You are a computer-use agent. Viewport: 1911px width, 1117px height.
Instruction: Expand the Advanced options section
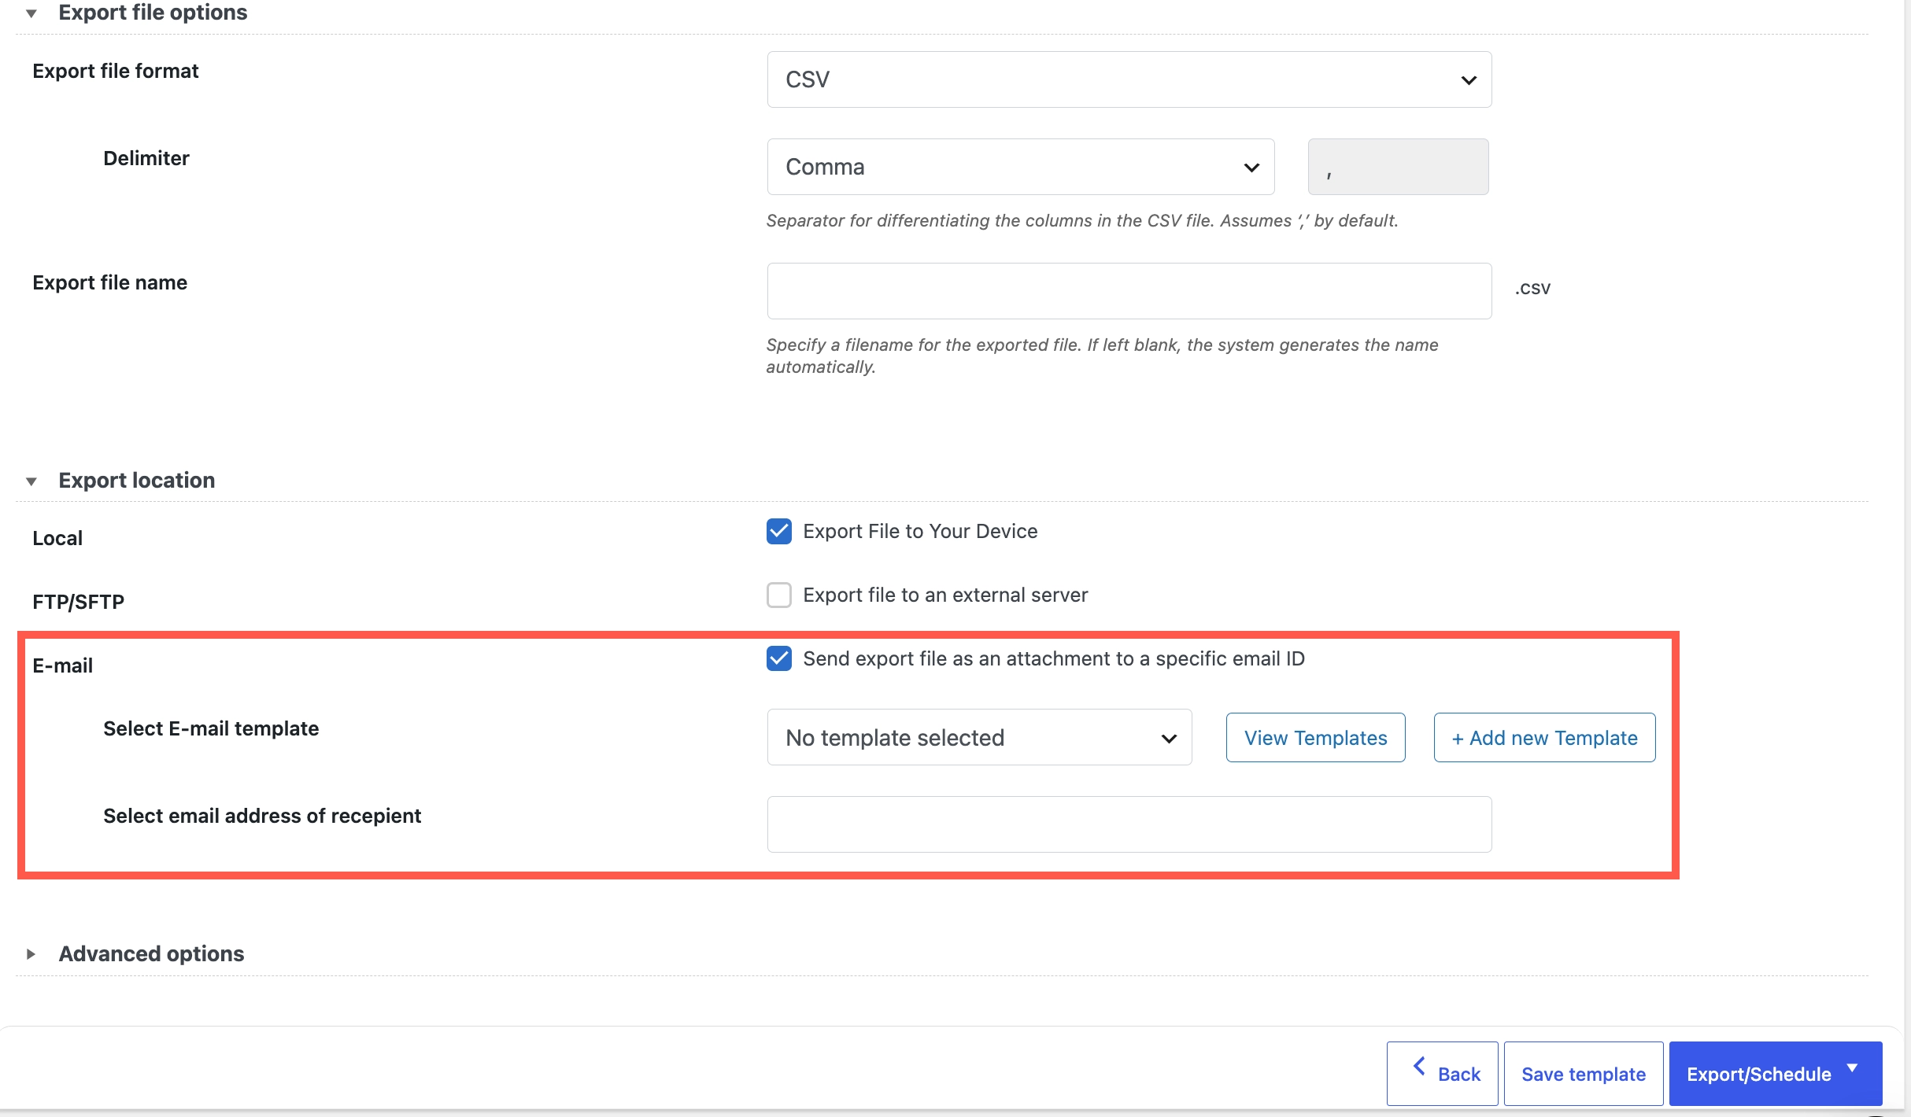(x=31, y=954)
